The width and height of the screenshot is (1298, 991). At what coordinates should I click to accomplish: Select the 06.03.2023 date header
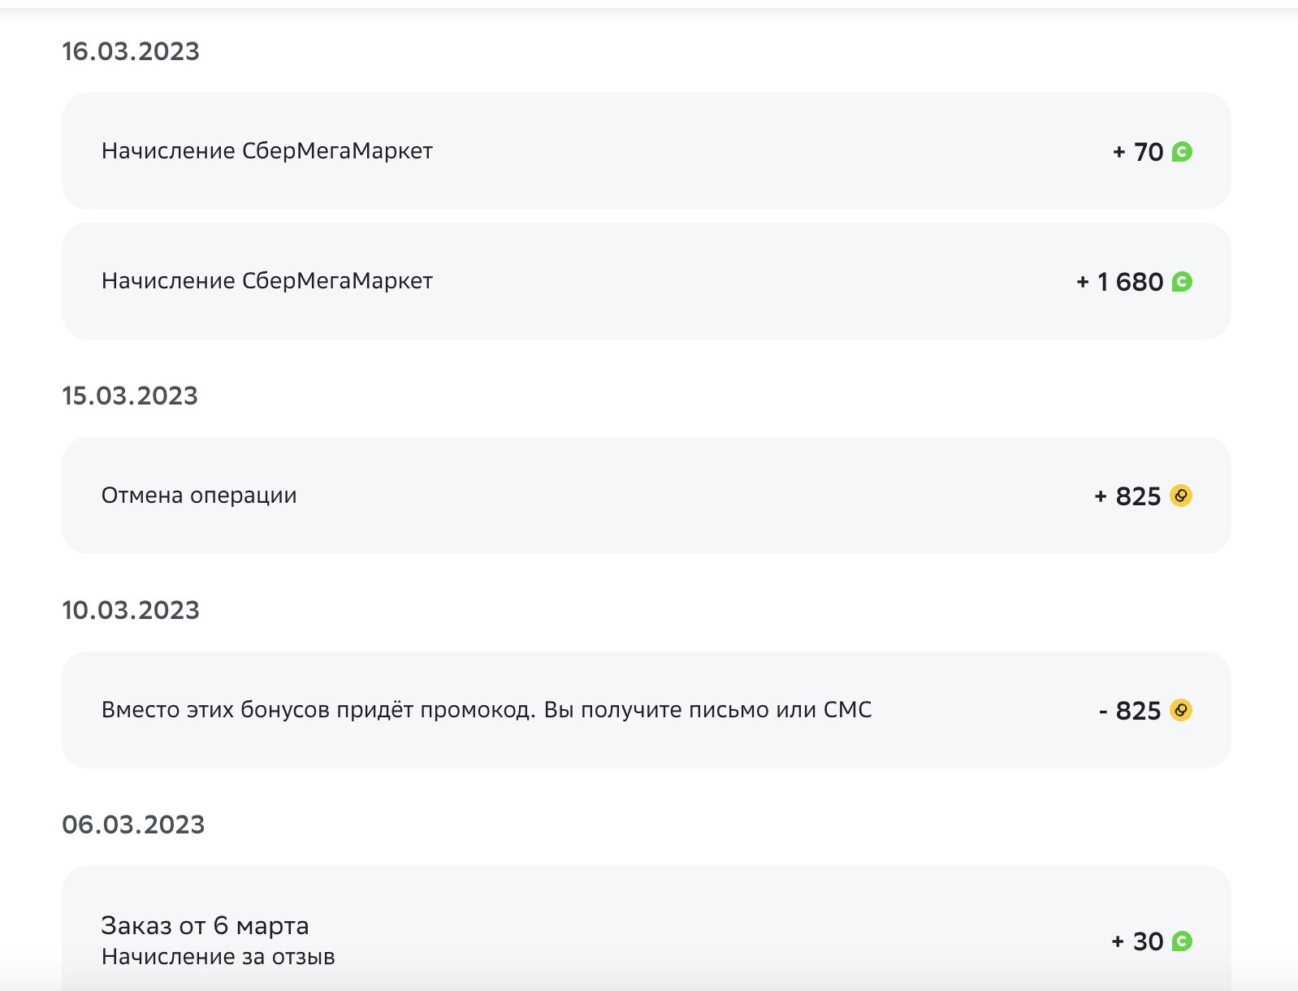[133, 824]
